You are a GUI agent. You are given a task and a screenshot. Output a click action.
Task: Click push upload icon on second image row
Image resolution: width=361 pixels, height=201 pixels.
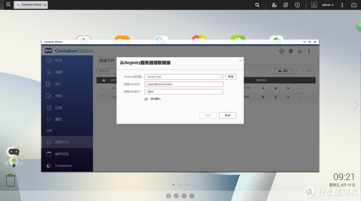(x=275, y=97)
